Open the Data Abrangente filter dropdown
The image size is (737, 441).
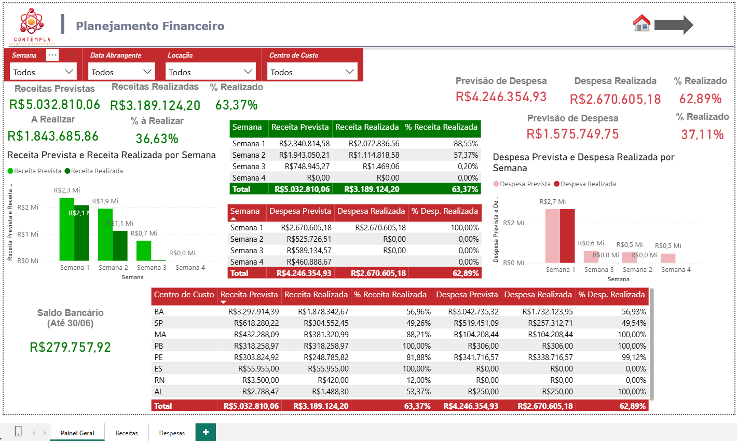122,72
